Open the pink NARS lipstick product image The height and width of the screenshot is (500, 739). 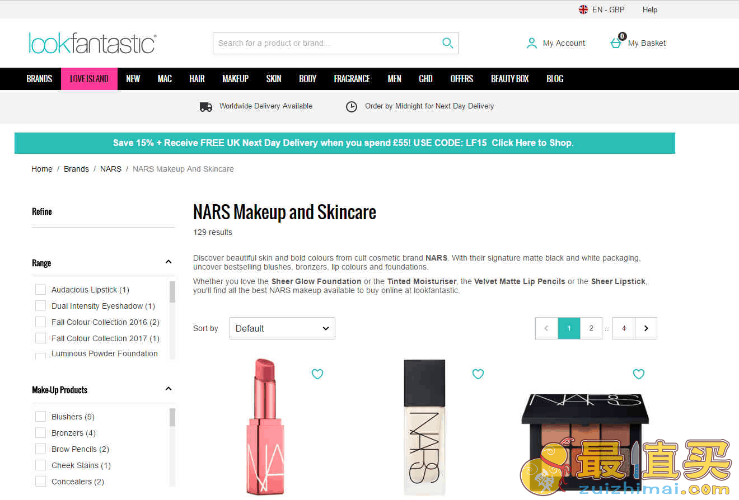[x=265, y=426]
